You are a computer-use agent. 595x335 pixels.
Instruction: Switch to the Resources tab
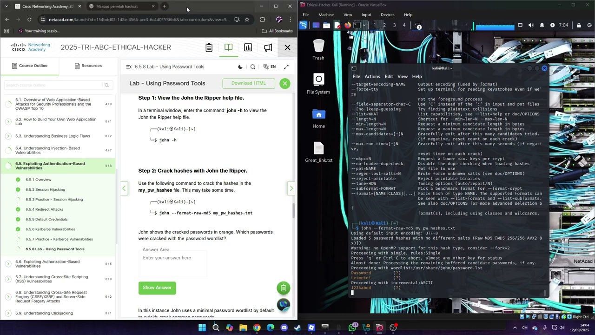pos(88,66)
